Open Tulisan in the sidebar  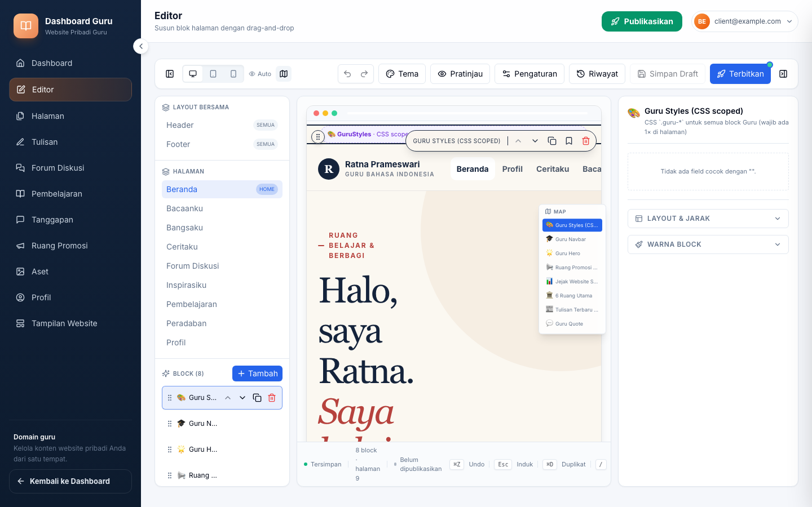(x=70, y=142)
